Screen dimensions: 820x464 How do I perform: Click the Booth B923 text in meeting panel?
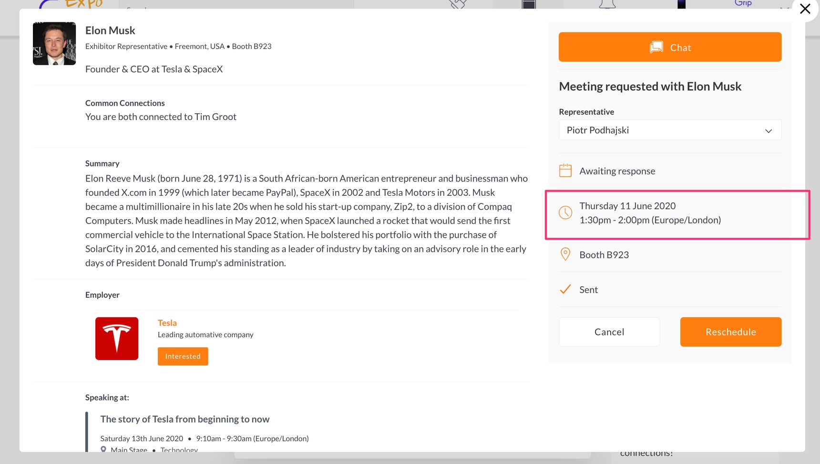pyautogui.click(x=604, y=255)
